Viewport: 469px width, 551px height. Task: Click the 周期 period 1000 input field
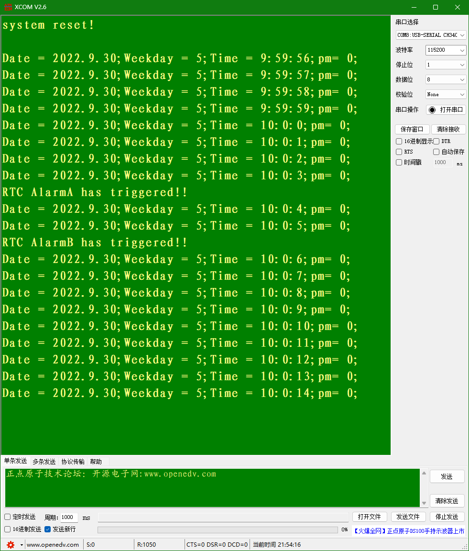point(69,517)
